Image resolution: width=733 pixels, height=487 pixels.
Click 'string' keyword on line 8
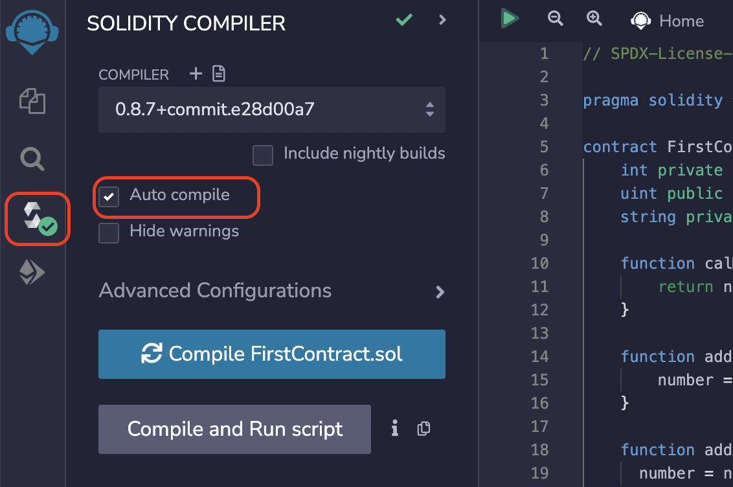(x=648, y=217)
